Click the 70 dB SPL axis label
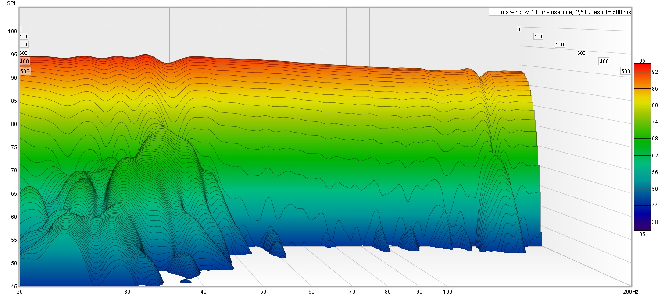The height and width of the screenshot is (297, 665). click(x=13, y=171)
